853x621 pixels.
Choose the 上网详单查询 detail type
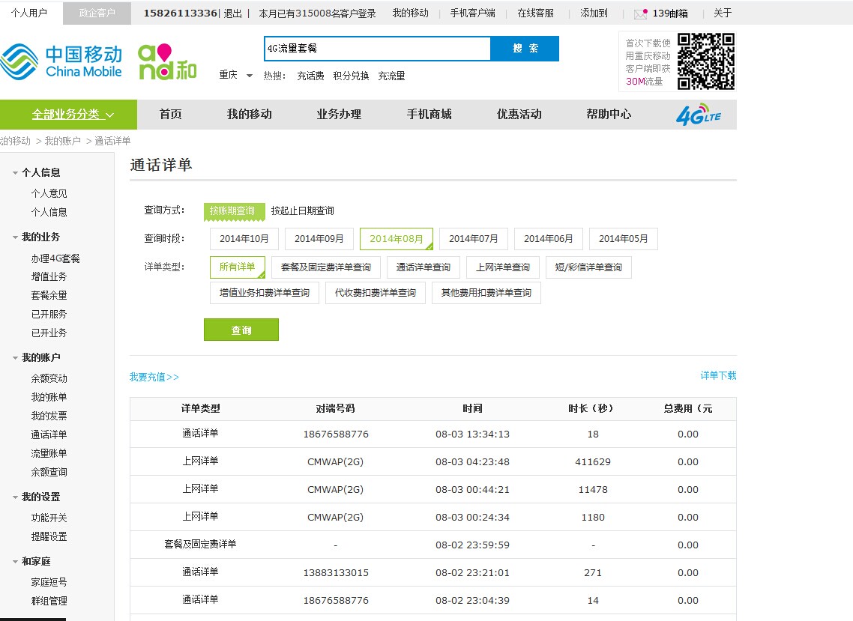click(502, 267)
